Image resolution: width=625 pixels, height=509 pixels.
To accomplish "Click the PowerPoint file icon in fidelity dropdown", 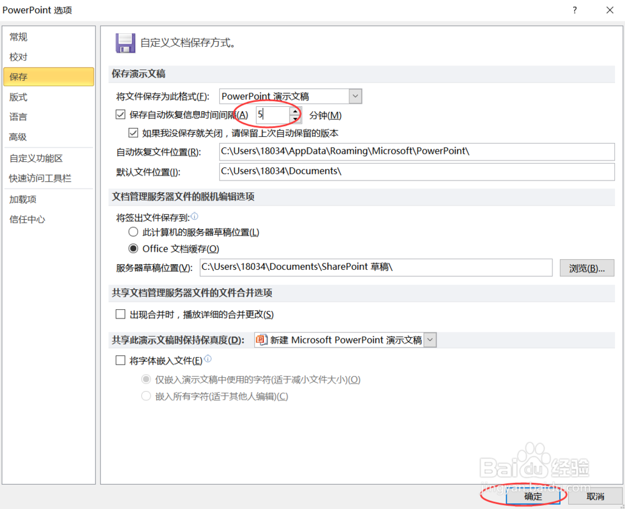I will point(261,340).
